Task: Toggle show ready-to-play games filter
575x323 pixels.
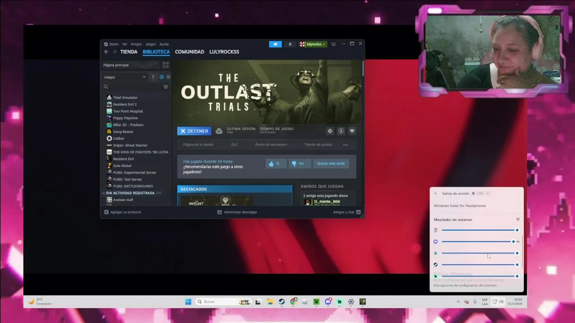Action: (x=168, y=77)
